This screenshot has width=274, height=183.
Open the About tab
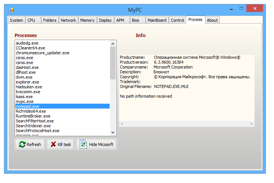click(212, 20)
